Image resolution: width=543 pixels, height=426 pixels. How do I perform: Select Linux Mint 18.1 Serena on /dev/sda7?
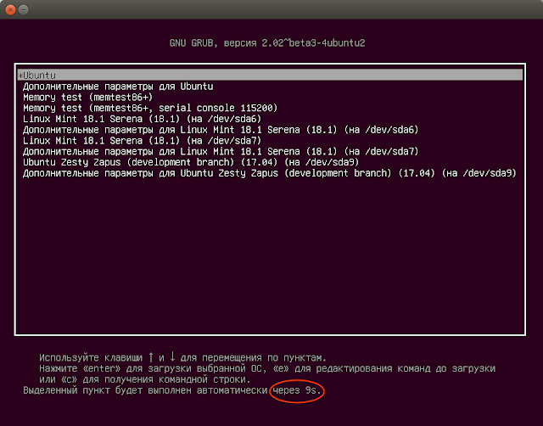143,141
